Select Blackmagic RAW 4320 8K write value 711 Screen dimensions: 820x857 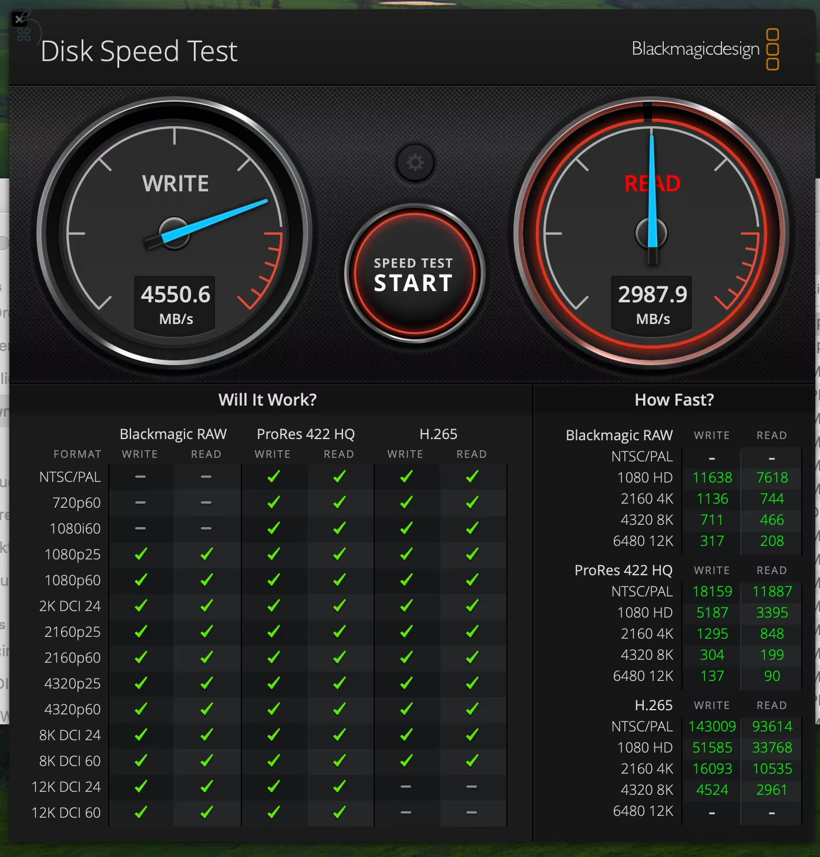[x=712, y=520]
